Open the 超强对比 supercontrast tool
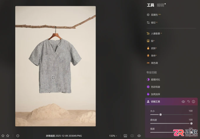 (153, 79)
